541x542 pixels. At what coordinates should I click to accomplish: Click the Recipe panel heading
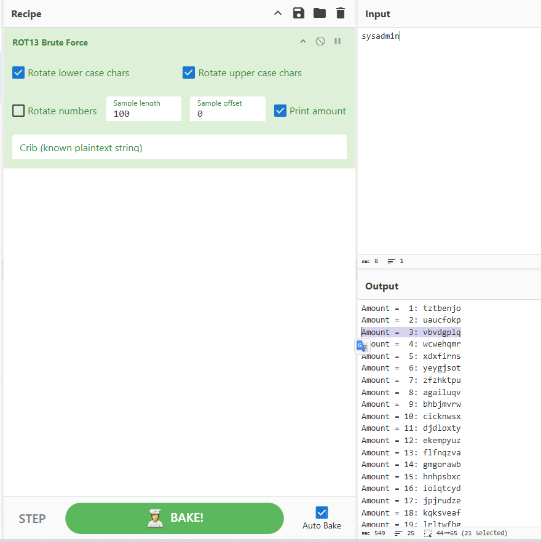coord(26,14)
